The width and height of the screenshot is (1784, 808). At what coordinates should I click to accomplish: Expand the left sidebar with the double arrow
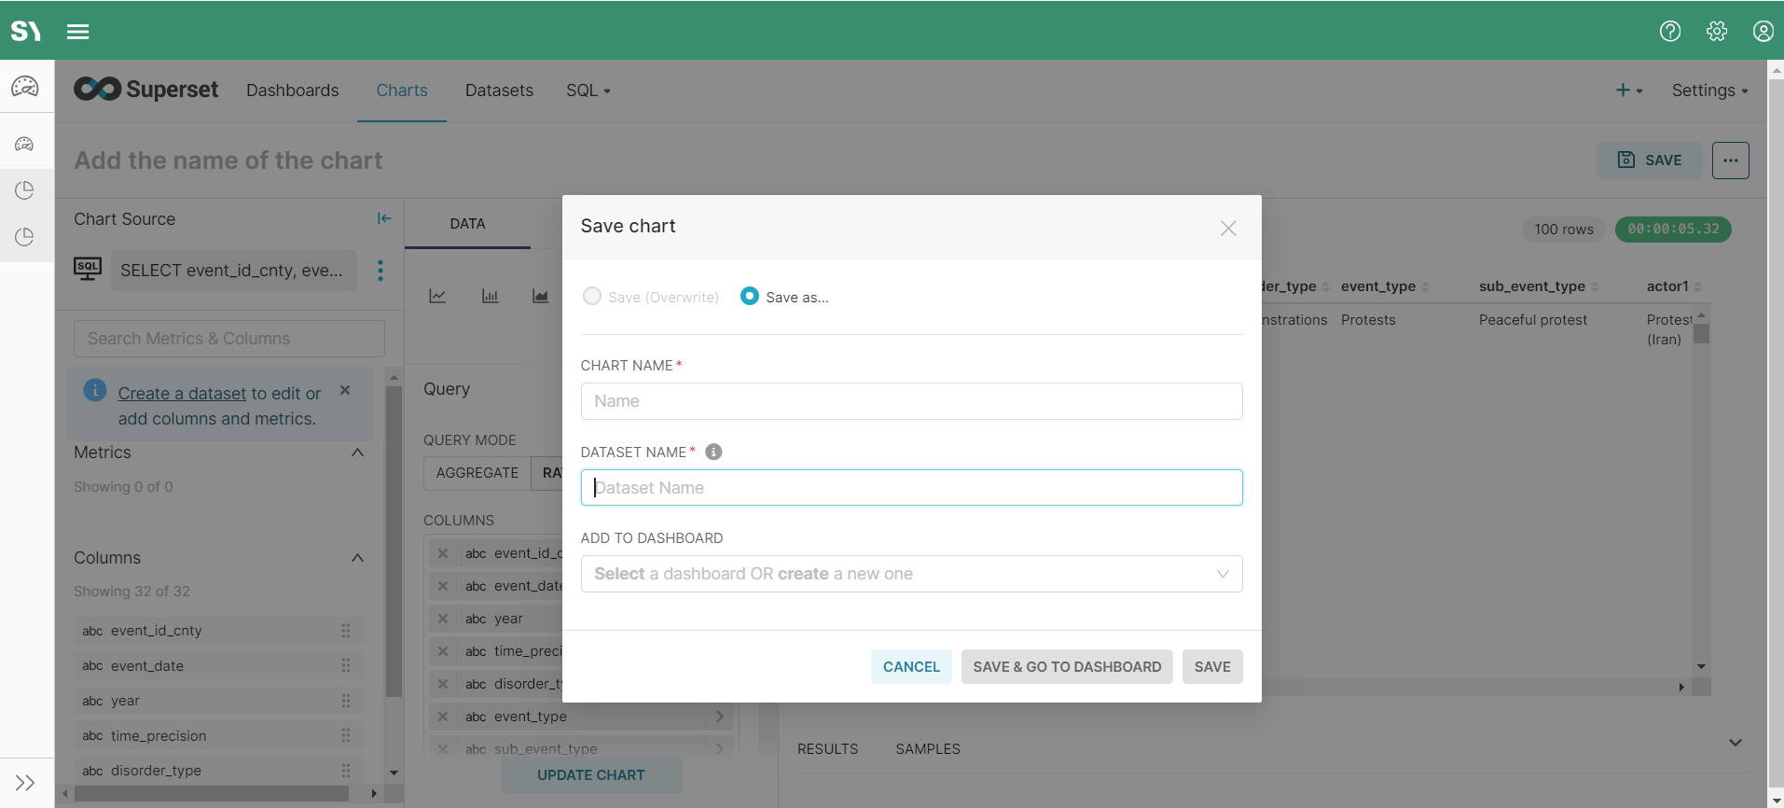pyautogui.click(x=25, y=783)
